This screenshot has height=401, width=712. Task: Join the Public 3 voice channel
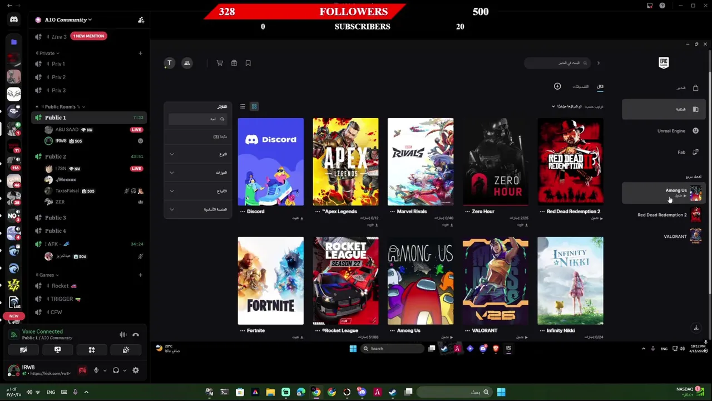click(x=89, y=218)
